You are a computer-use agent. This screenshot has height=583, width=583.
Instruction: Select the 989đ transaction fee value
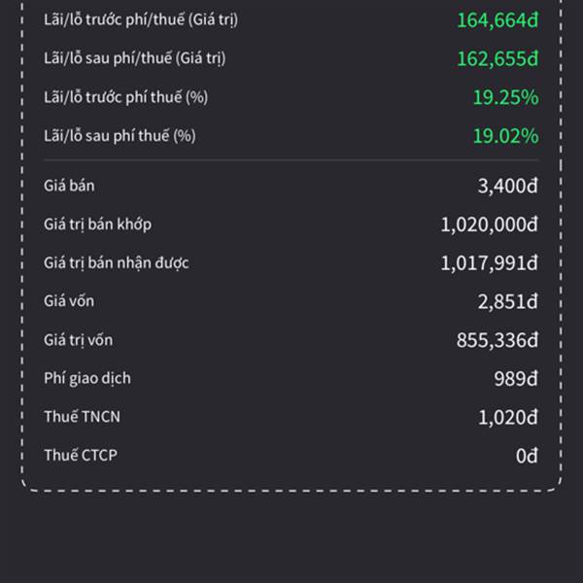point(515,379)
